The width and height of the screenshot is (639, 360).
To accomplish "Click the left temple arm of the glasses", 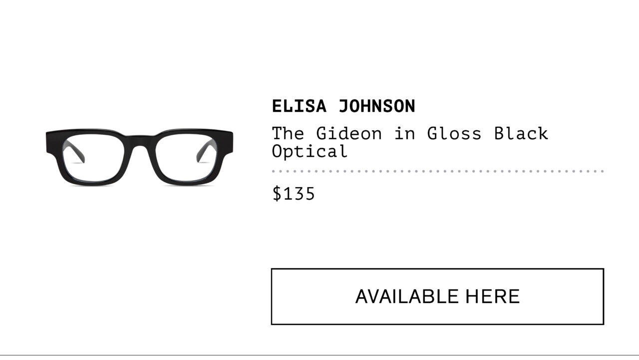I will tap(75, 152).
